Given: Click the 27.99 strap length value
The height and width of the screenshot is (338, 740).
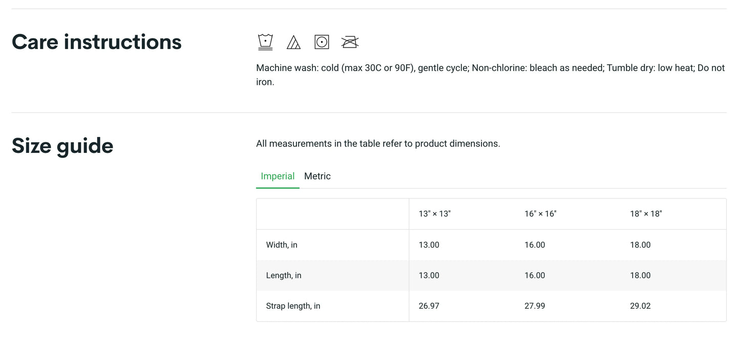Looking at the screenshot, I should [x=535, y=306].
